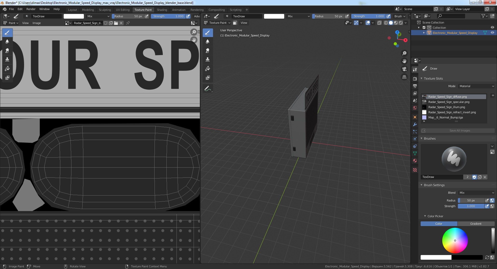
Task: Open the World properties tab
Action: 415,108
